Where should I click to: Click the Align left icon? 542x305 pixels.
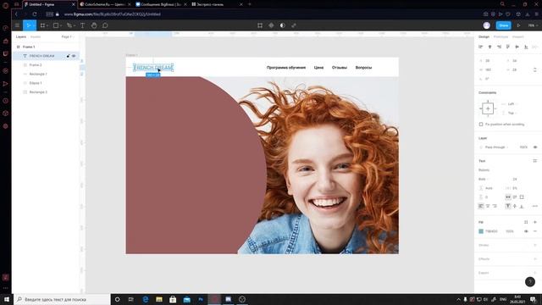point(480,47)
